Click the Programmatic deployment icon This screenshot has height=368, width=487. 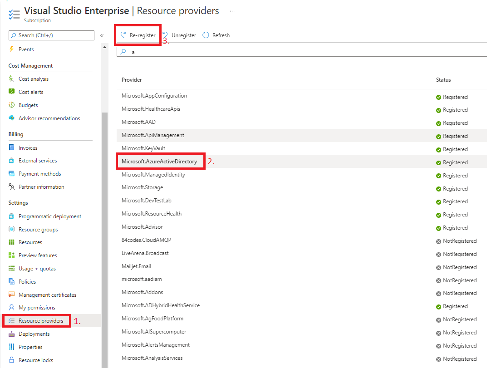pos(11,216)
